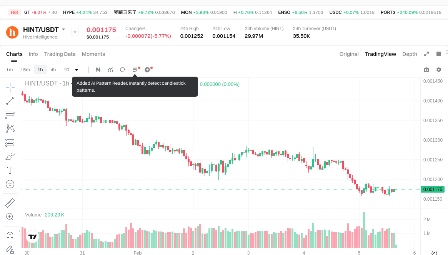Select the crosshair cursor tool
Image resolution: width=448 pixels, height=255 pixels.
tap(10, 87)
